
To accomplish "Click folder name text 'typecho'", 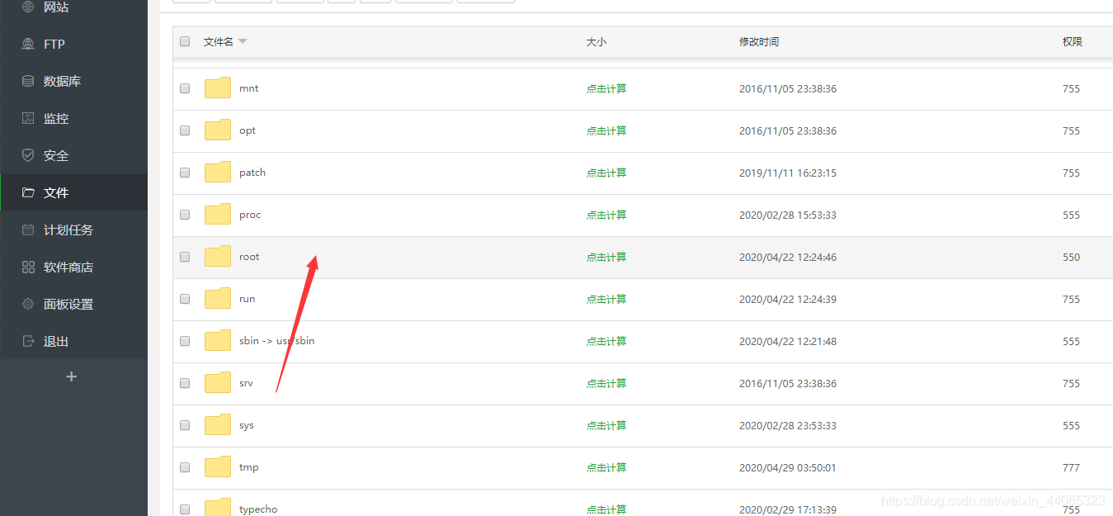I will click(258, 509).
